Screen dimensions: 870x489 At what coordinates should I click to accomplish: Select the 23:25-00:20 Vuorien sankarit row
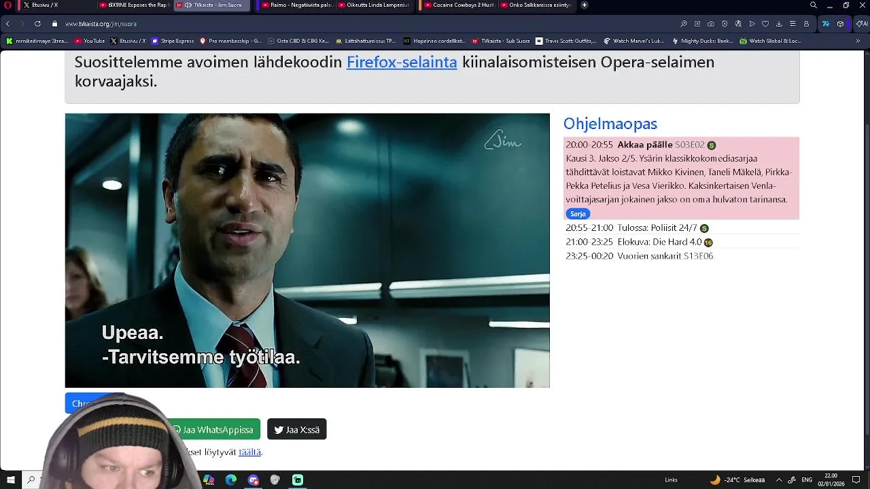pos(682,256)
